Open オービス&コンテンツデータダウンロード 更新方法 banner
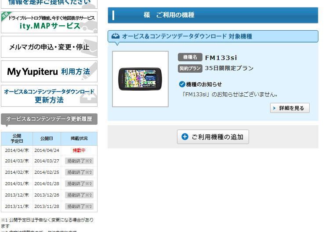Viewport: 325px width, 232px height. tap(49, 96)
